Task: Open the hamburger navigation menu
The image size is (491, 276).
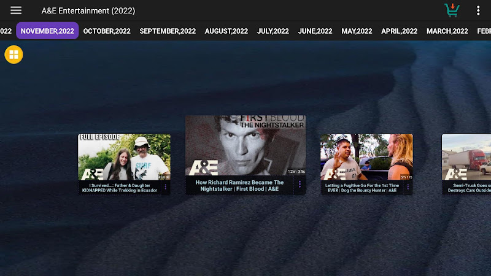Action: point(16,10)
